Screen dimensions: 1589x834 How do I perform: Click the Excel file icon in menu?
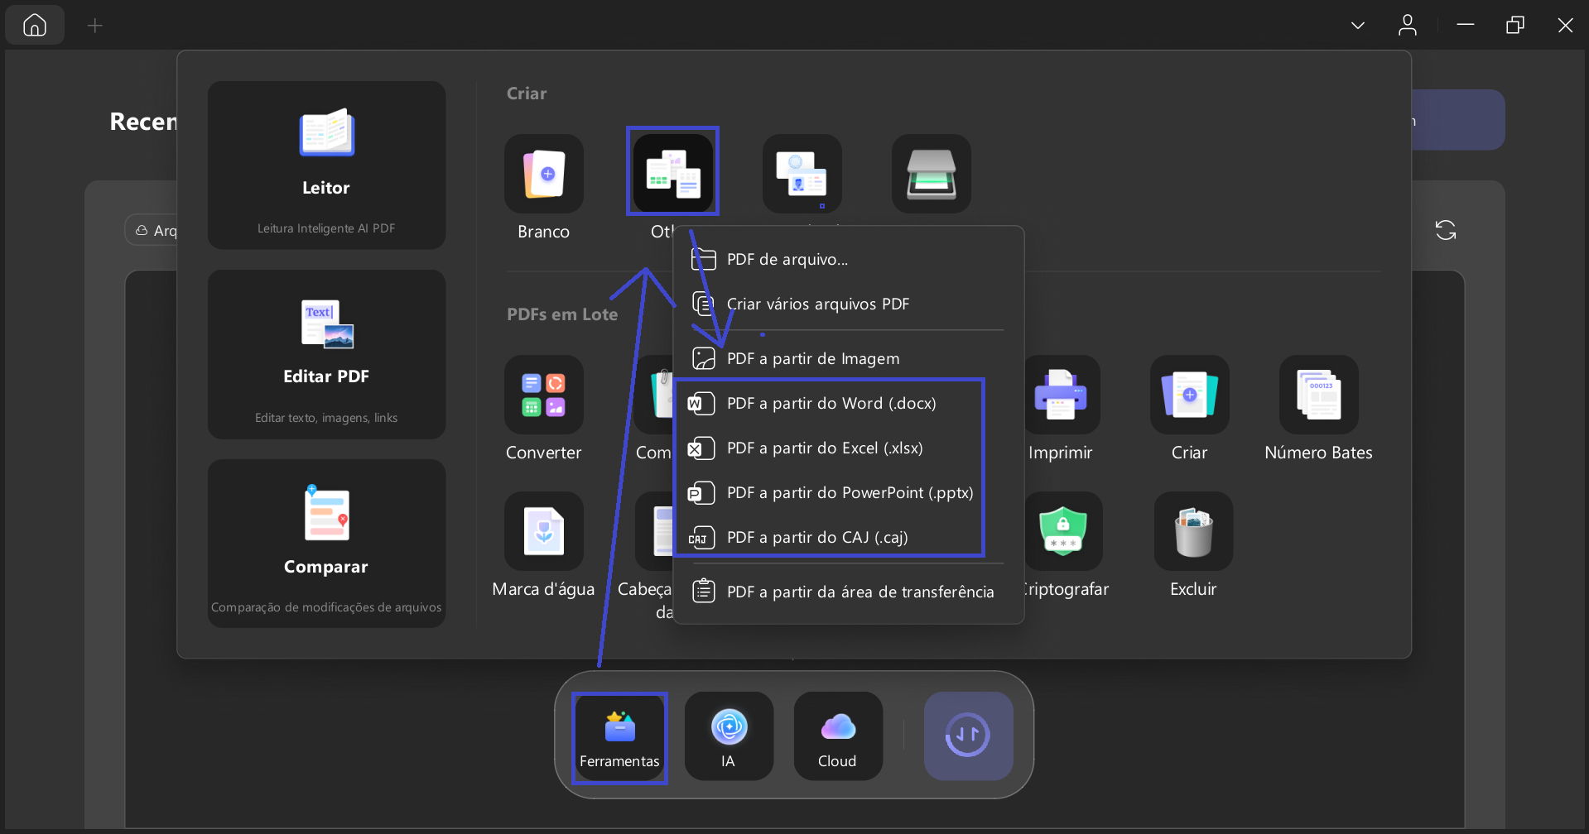[x=701, y=448]
